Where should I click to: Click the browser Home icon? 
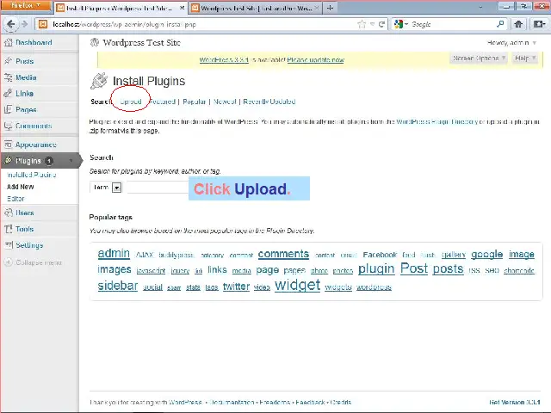pos(518,24)
